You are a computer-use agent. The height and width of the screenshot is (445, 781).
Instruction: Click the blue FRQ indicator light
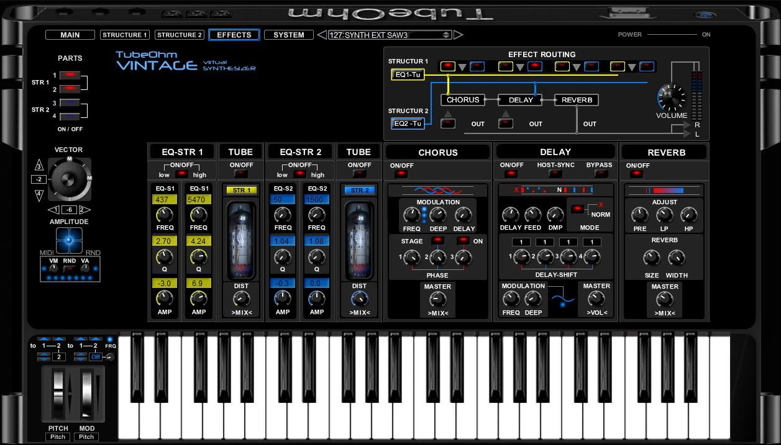[x=110, y=339]
